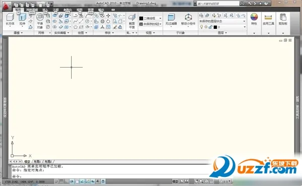Image resolution: width=302 pixels, height=186 pixels.
Task: Click the keyword search input field
Action: coord(218,4)
